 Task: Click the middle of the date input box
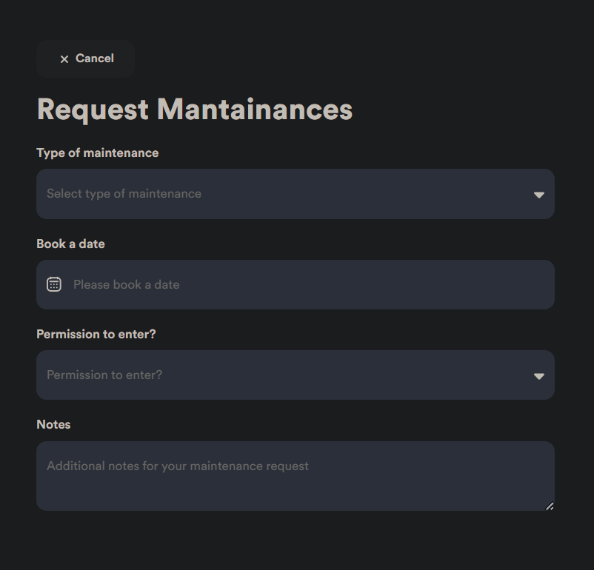click(295, 285)
